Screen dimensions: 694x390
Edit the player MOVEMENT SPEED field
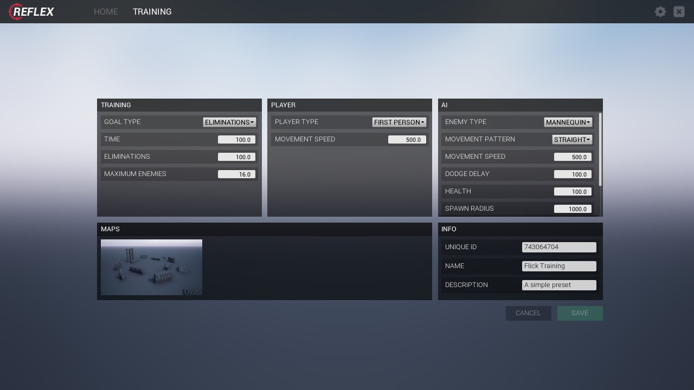point(407,139)
